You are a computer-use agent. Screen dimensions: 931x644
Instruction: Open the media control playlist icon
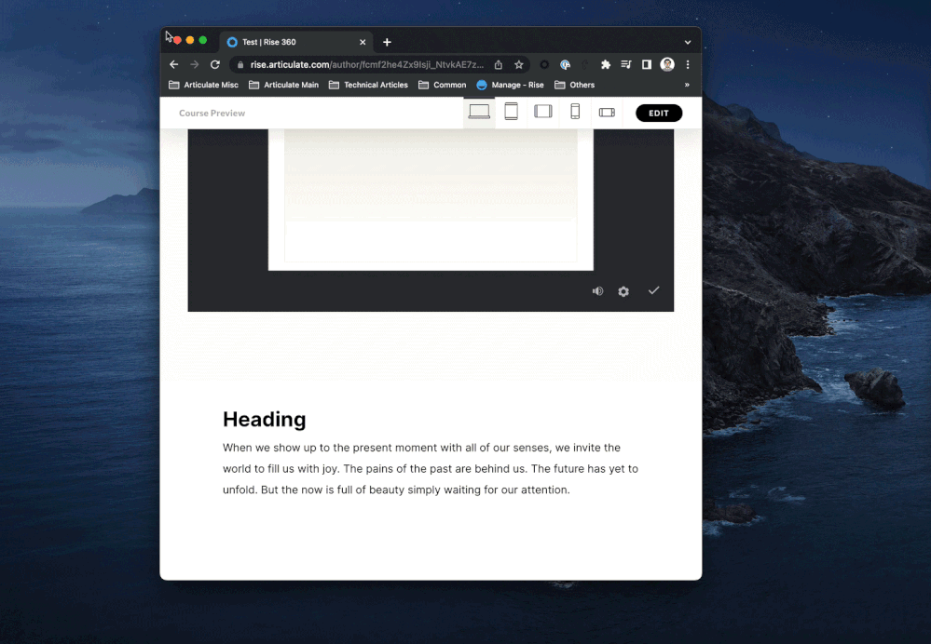(626, 64)
